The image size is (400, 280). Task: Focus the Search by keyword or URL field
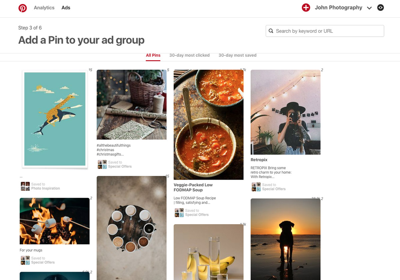click(x=328, y=31)
